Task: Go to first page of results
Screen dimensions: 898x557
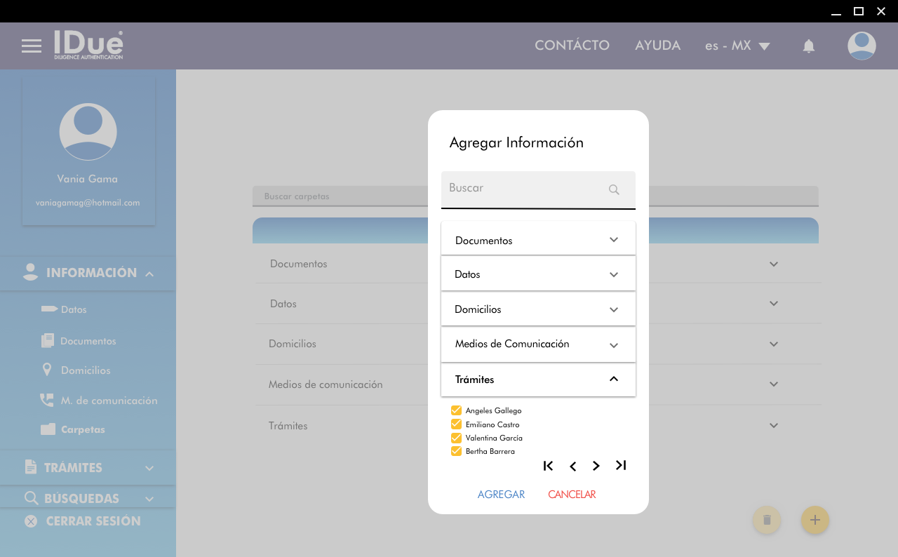Action: pyautogui.click(x=549, y=466)
